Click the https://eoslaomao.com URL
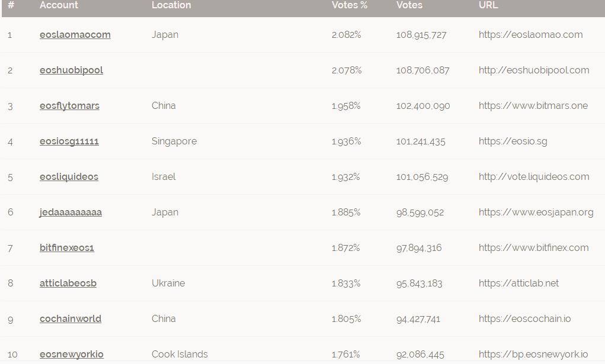This screenshot has height=364, width=605. click(x=530, y=35)
